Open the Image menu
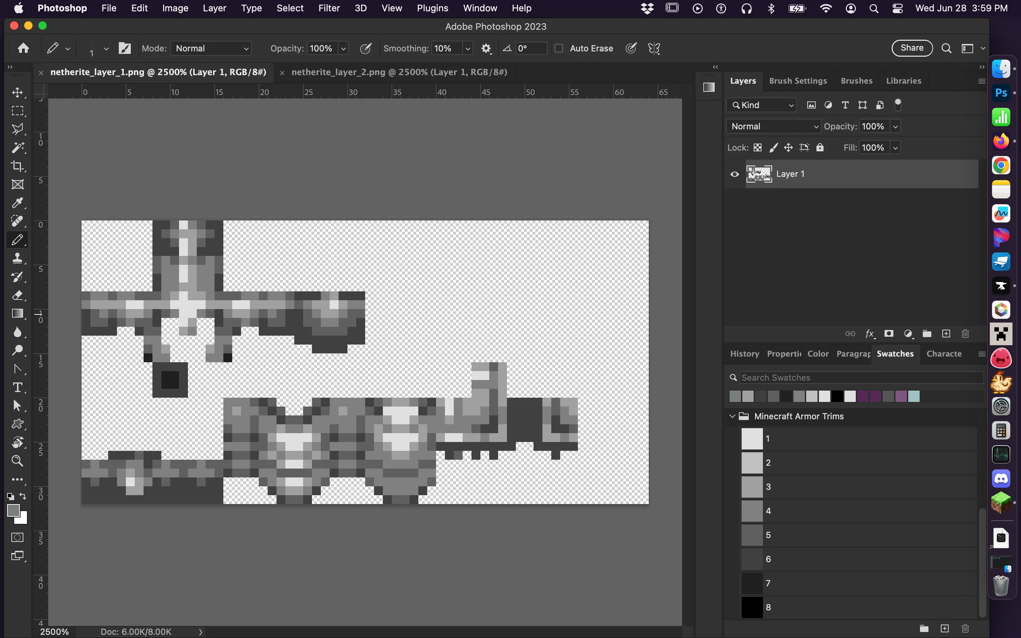This screenshot has height=638, width=1021. point(175,8)
